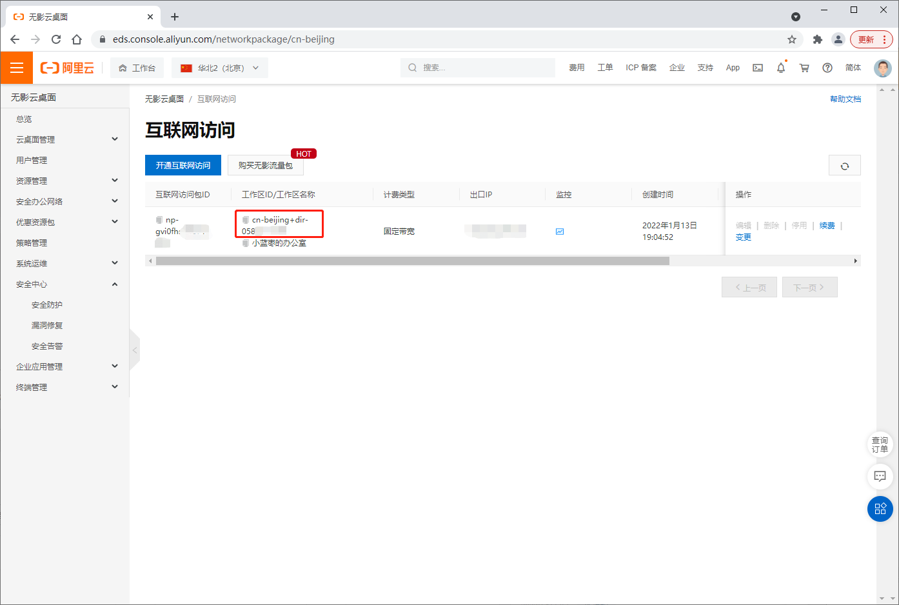This screenshot has width=899, height=605.
Task: Click the Chrome 更新 button
Action: (x=871, y=39)
